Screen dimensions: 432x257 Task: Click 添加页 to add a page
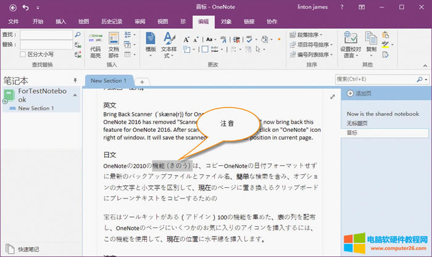[363, 94]
